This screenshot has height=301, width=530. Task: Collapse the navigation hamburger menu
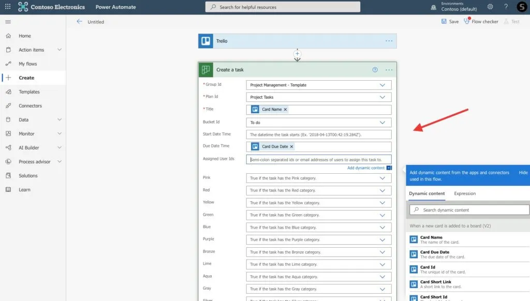(8, 22)
